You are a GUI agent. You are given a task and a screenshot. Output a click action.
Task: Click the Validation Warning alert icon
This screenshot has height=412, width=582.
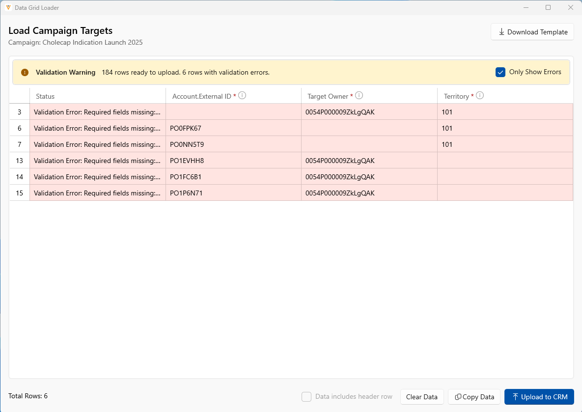click(x=25, y=72)
